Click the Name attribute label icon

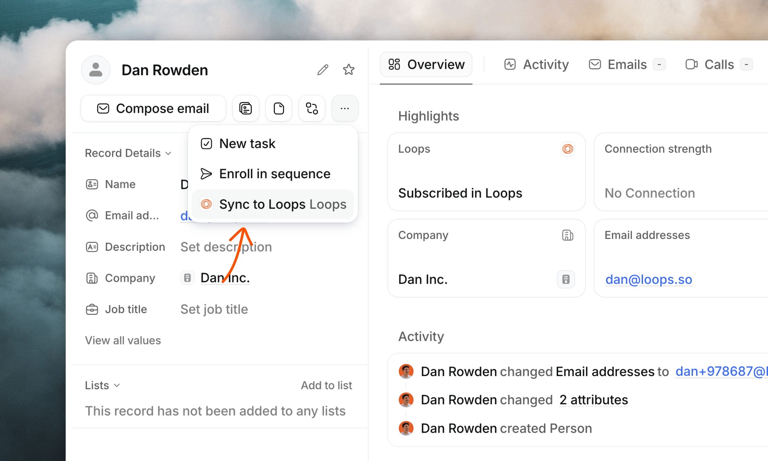click(x=92, y=184)
